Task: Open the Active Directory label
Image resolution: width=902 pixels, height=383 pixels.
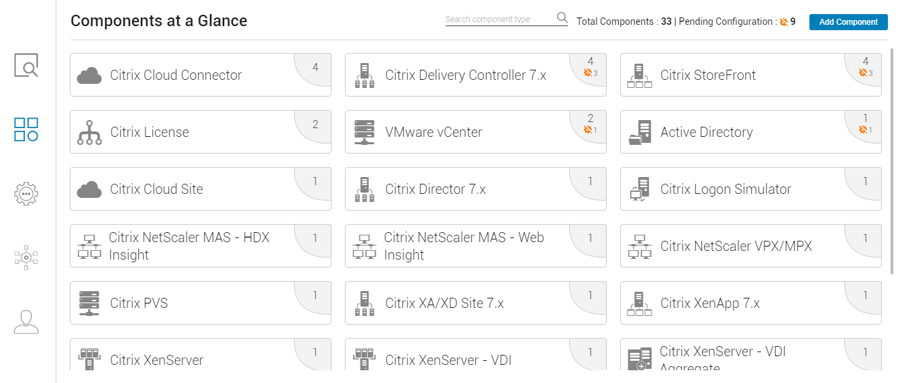Action: pyautogui.click(x=707, y=132)
